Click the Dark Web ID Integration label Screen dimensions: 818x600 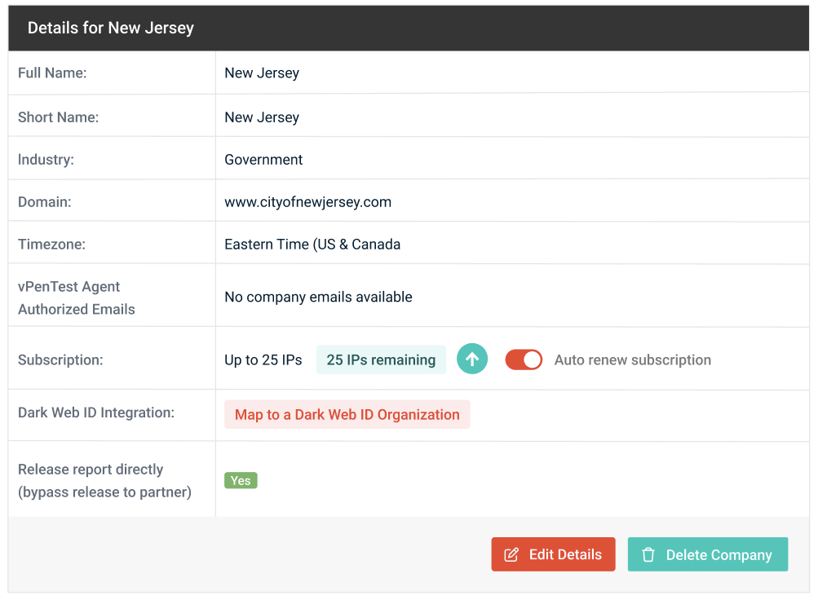(x=96, y=412)
